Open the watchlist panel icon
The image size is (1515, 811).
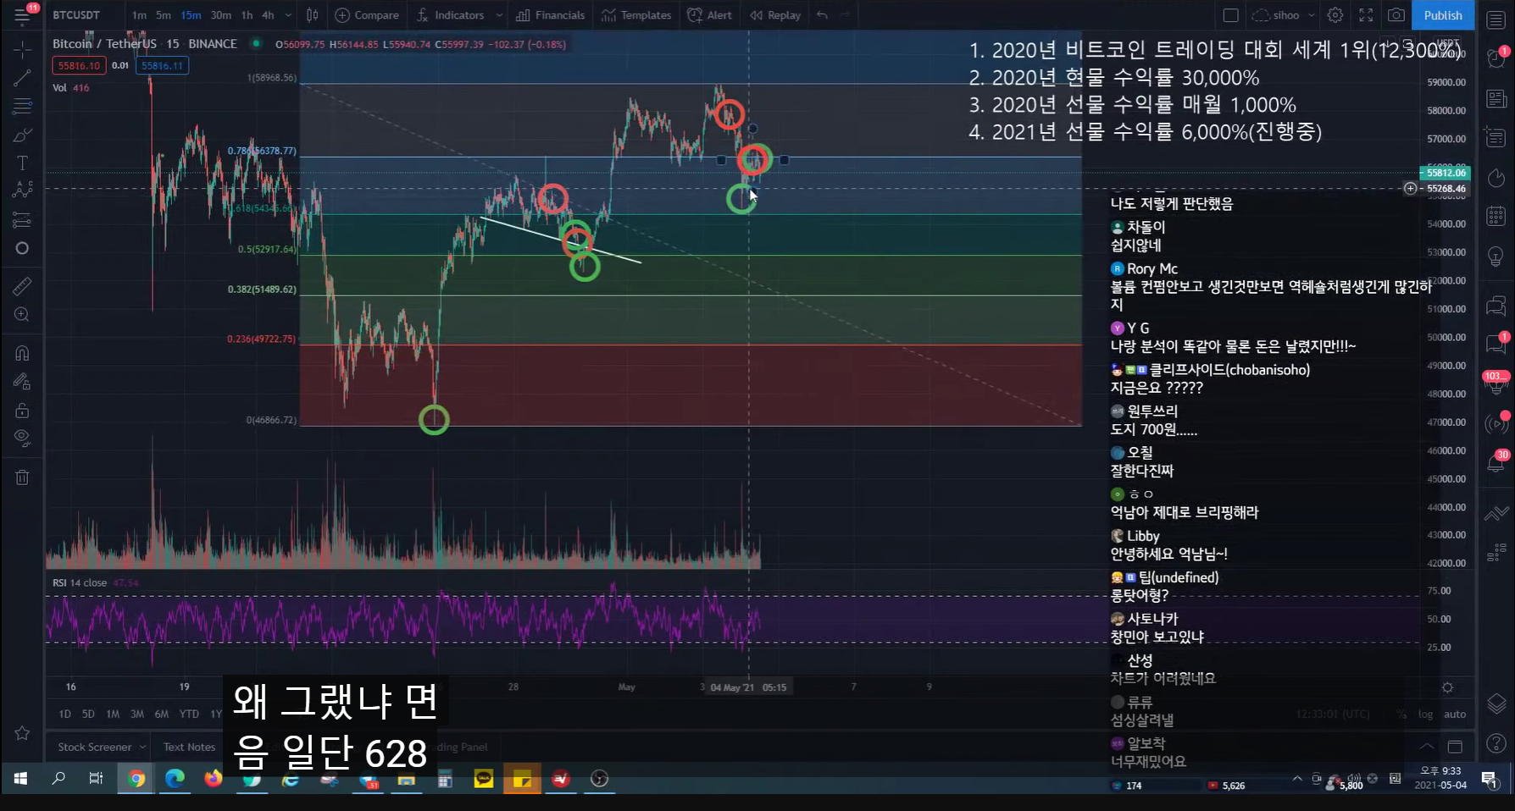(x=1496, y=21)
